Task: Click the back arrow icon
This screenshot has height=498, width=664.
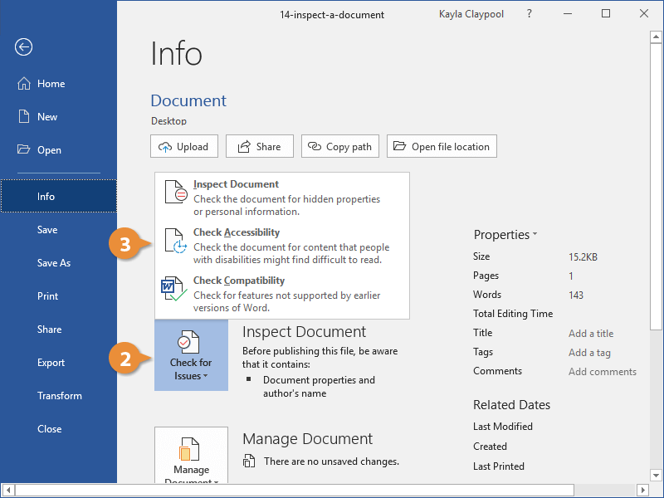Action: click(x=23, y=47)
